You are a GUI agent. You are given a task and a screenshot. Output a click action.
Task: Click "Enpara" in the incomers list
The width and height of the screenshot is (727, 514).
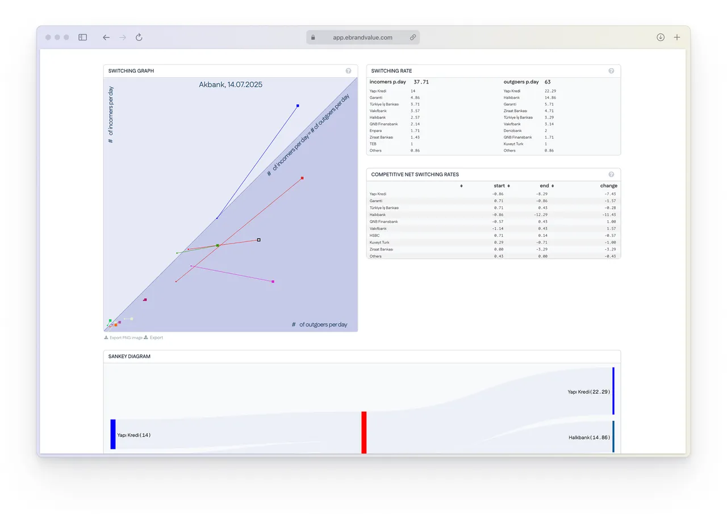coord(376,131)
